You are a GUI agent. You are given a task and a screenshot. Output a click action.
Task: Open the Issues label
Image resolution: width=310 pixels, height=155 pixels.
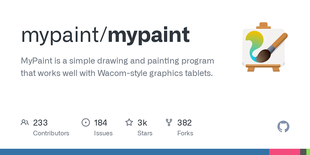click(x=103, y=133)
